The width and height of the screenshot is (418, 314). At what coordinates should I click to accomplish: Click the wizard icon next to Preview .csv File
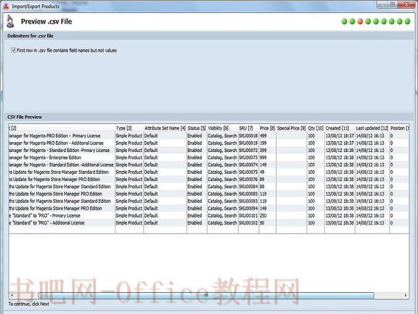(10, 21)
